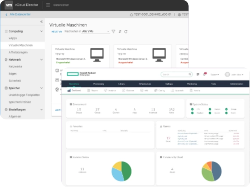The height and width of the screenshot is (187, 250).
Task: Open the Provisioning menu tab
Action: point(98,84)
